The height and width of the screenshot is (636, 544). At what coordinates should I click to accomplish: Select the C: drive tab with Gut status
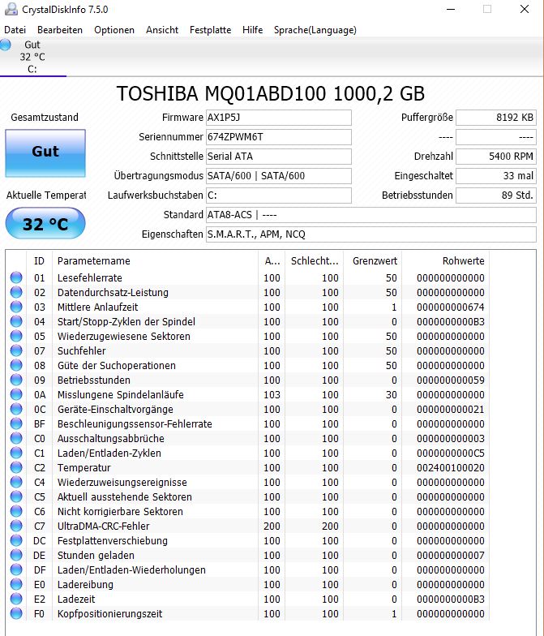pyautogui.click(x=32, y=57)
